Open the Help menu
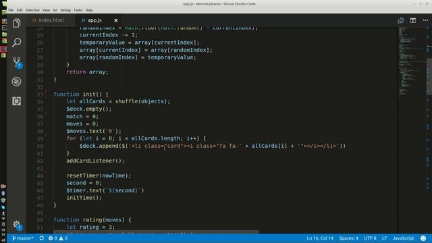The height and width of the screenshot is (243, 432). pyautogui.click(x=89, y=10)
